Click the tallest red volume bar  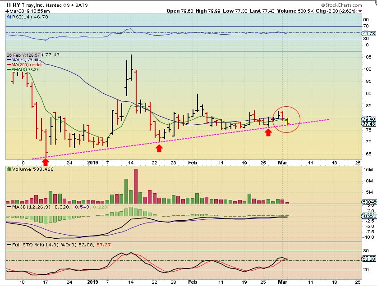pyautogui.click(x=136, y=186)
